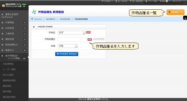Click the 10文字以内 hint text
Viewport: 187px width, 101px height.
99,39
